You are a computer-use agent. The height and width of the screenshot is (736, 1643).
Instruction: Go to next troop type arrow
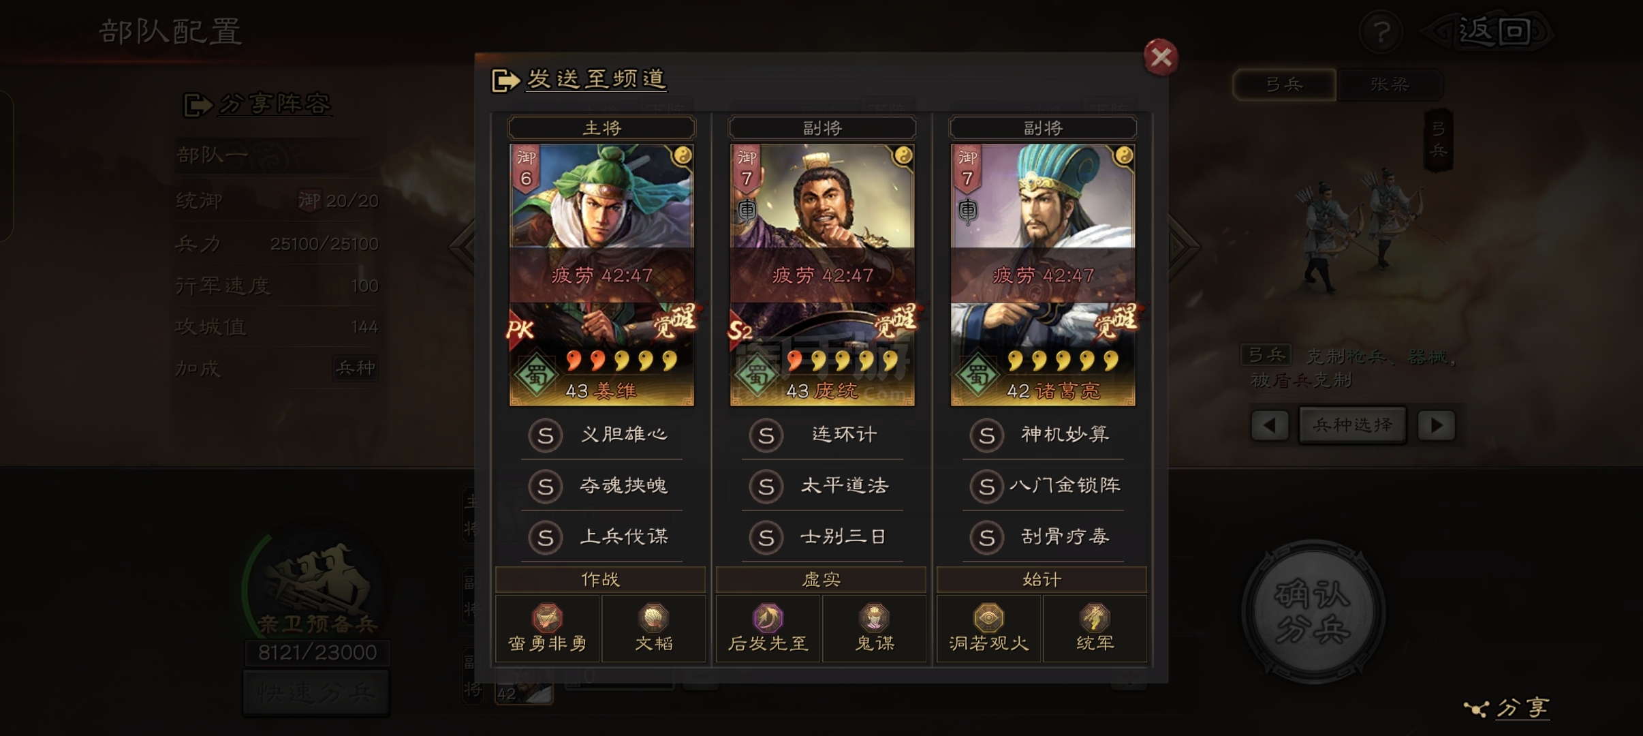click(x=1437, y=426)
